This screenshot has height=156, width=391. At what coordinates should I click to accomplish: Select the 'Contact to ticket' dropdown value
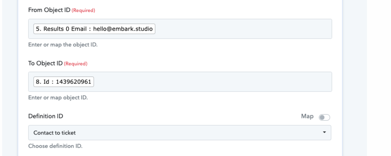55,133
